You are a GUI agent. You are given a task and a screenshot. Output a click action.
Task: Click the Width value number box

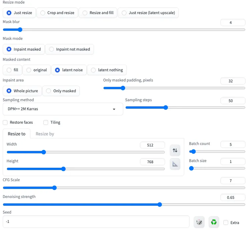[x=152, y=145]
